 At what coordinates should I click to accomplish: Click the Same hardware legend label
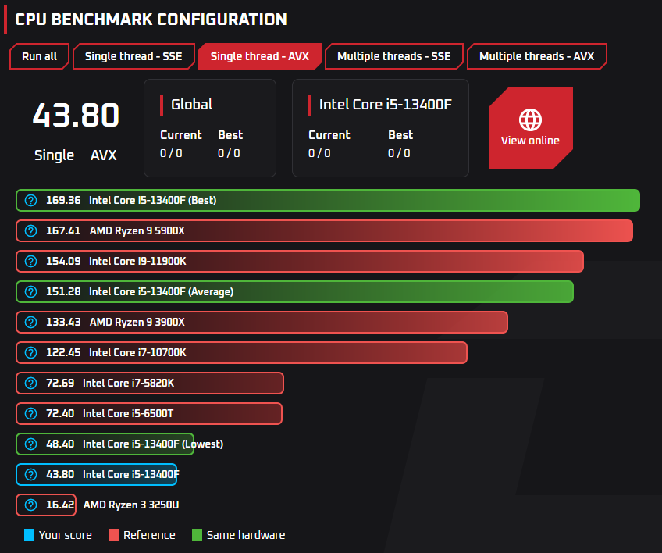click(x=246, y=535)
